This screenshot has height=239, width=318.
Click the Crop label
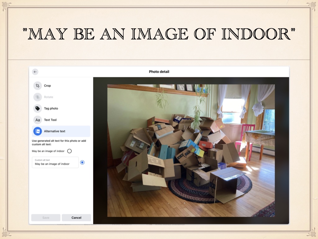coord(48,86)
